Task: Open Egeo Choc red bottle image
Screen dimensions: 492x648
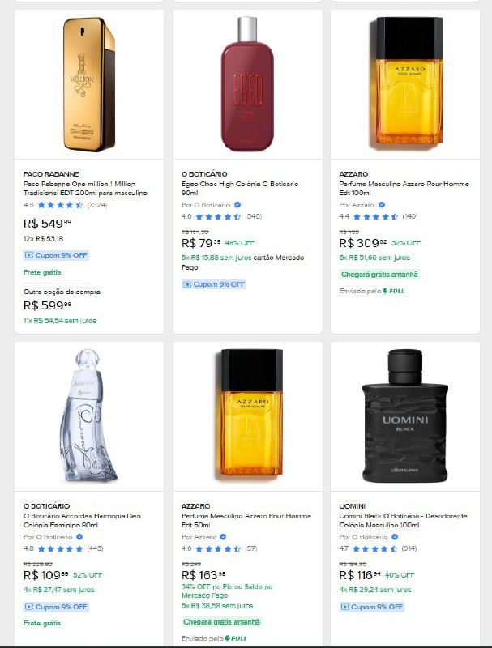Action: click(246, 85)
